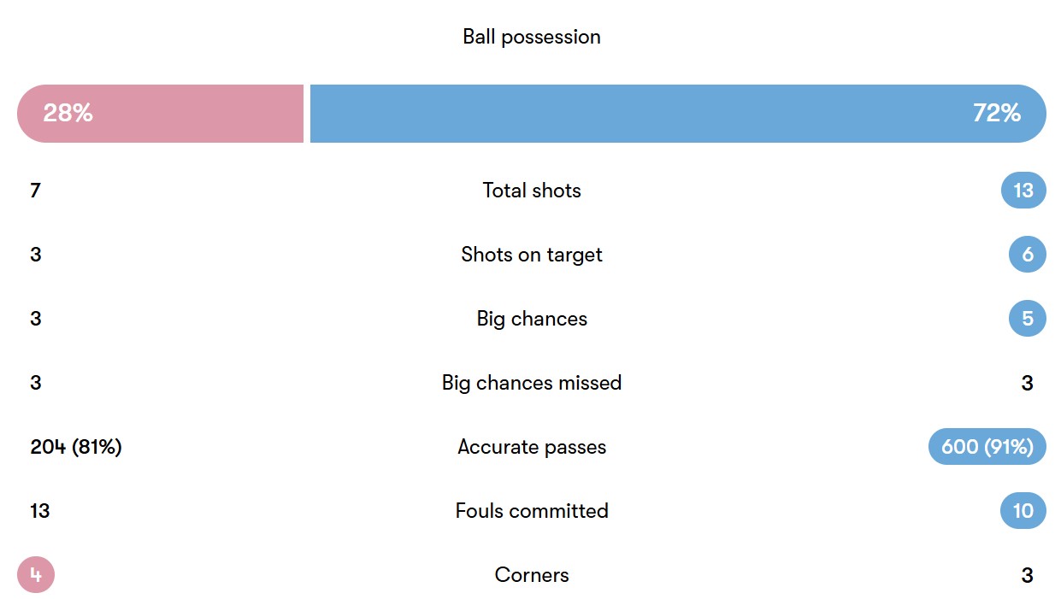Select the Fouls committed label
The width and height of the screenshot is (1061, 599).
pyautogui.click(x=531, y=511)
